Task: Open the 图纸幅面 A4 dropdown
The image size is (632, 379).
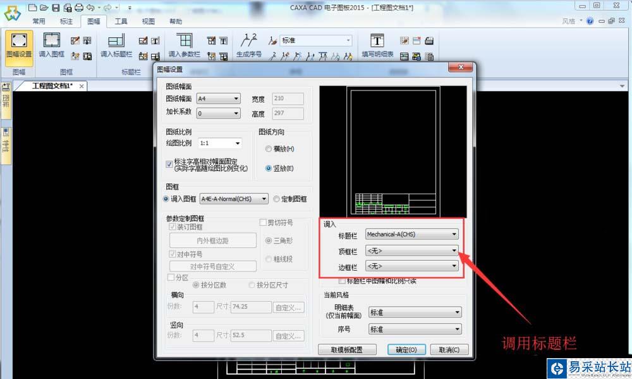Action: tap(219, 99)
